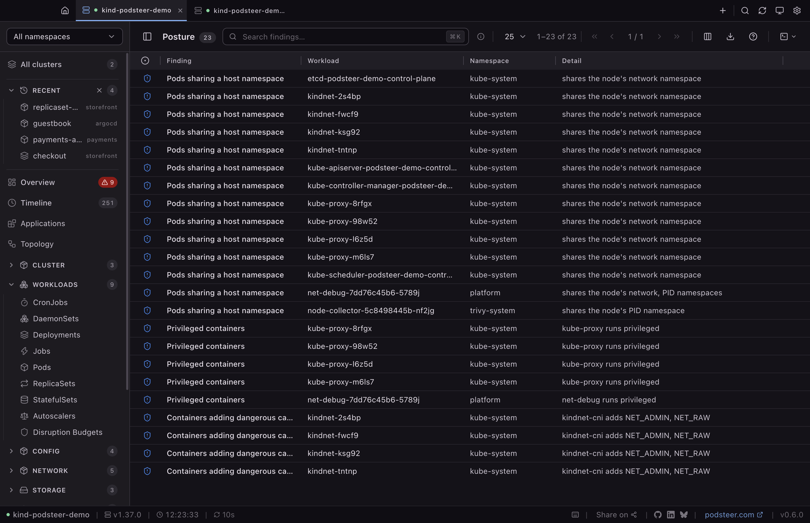Expand the CLUSTER section

11,265
